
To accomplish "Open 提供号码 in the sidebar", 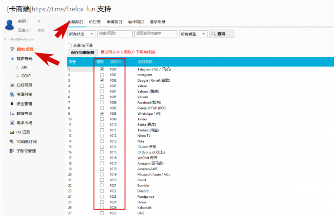I will pyautogui.click(x=25, y=59).
